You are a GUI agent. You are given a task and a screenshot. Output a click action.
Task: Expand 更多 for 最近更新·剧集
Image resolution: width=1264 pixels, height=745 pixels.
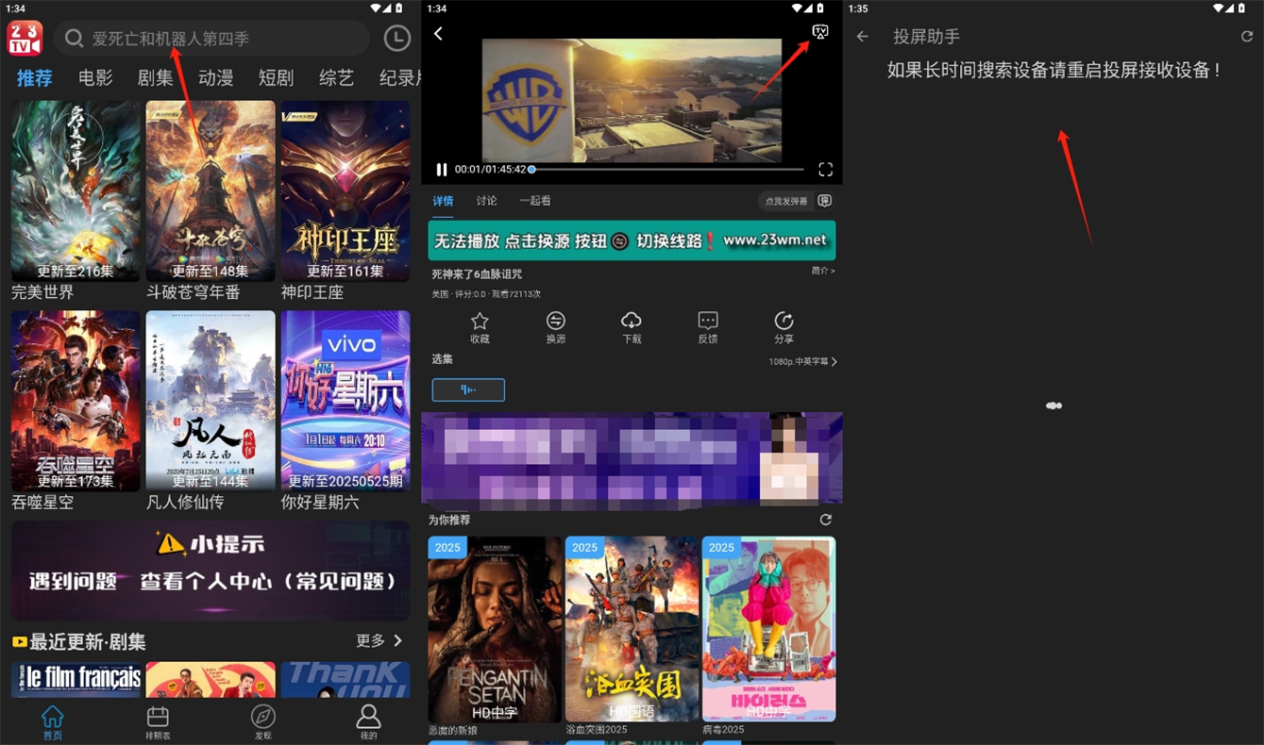(379, 641)
